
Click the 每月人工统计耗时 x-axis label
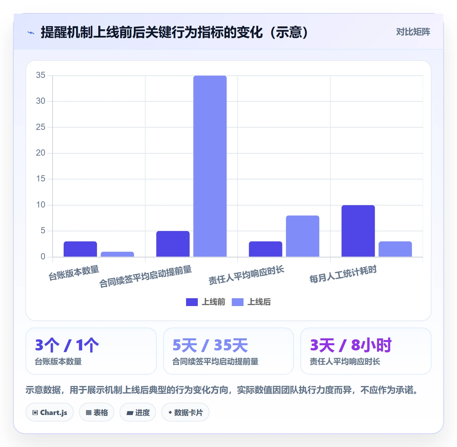(x=343, y=274)
